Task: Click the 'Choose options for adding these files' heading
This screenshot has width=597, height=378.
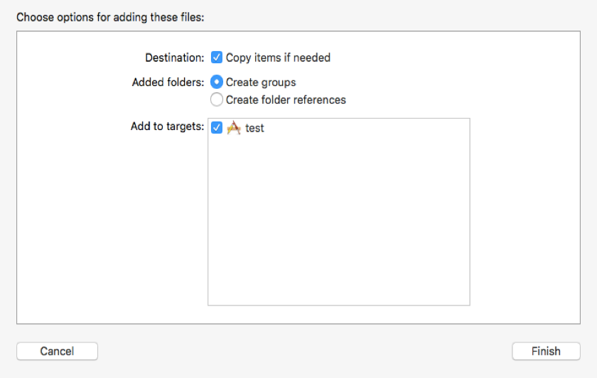Action: pyautogui.click(x=110, y=17)
